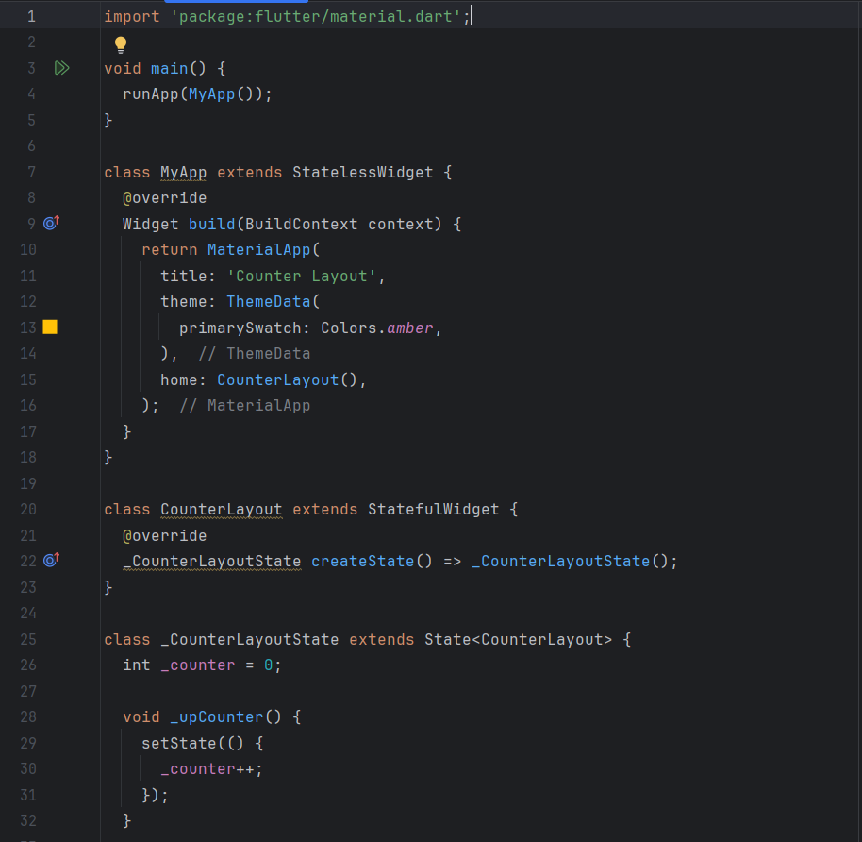Click the // ThemeData closing hint
Screen dimensions: 862x842
click(255, 354)
